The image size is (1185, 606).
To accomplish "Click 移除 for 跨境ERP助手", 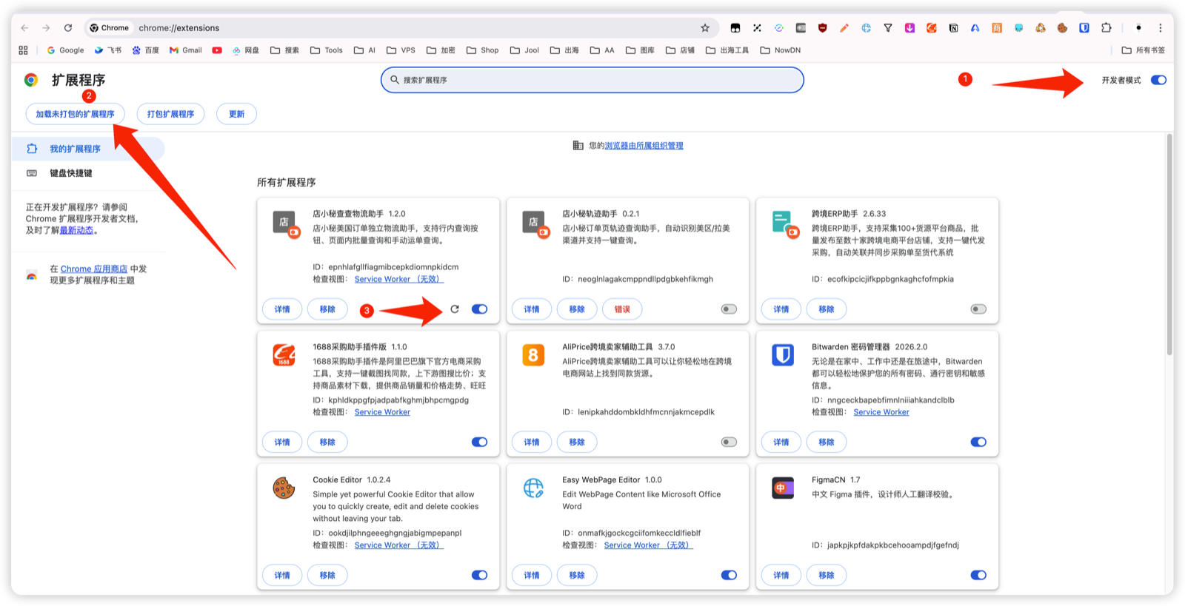I will [x=827, y=309].
